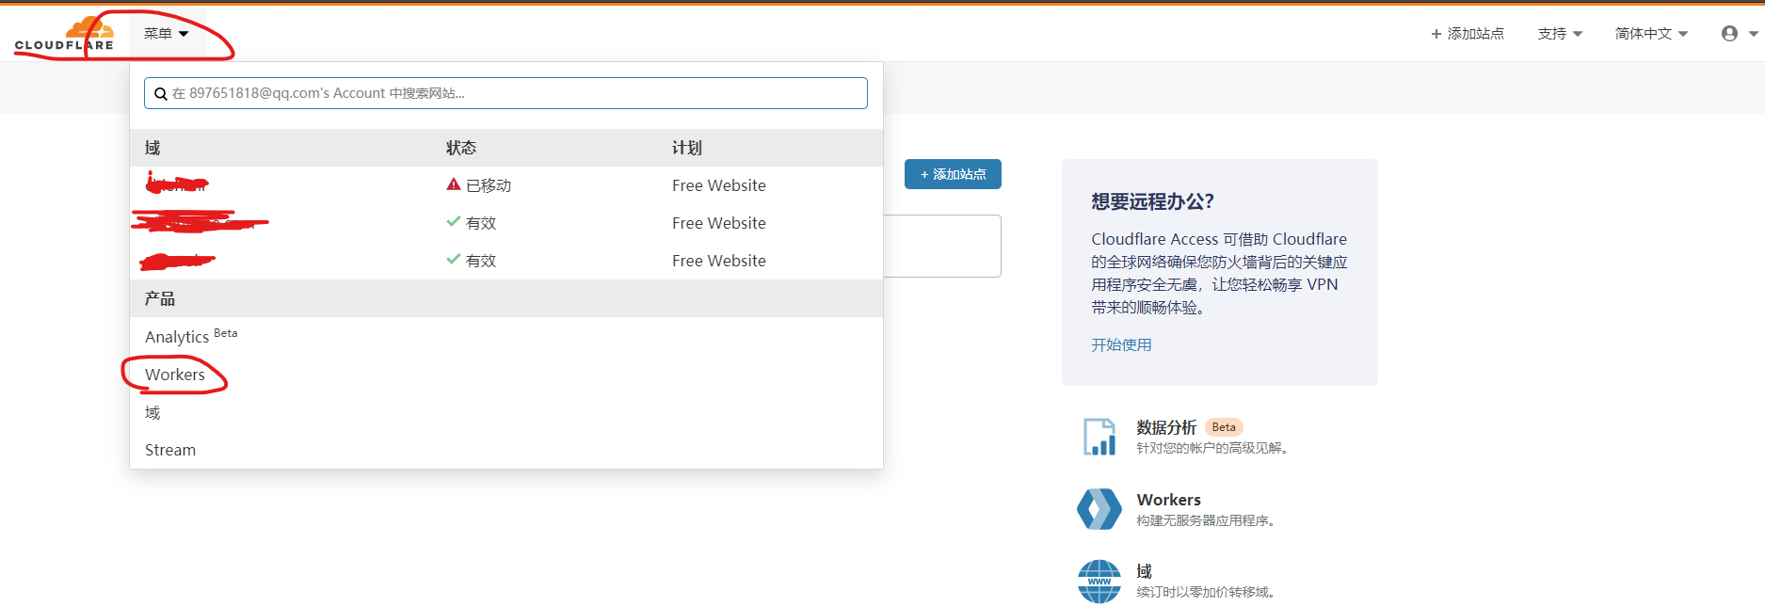The image size is (1765, 607).
Task: Click the 已移动 status text
Action: pos(489,185)
